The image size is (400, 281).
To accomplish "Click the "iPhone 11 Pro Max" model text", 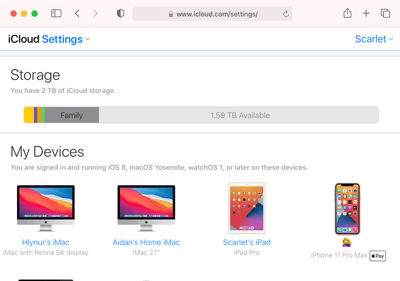I will point(339,255).
